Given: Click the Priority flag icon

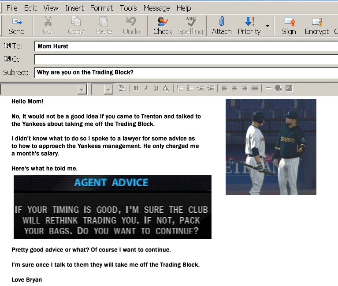Looking at the screenshot, I should pos(249,21).
